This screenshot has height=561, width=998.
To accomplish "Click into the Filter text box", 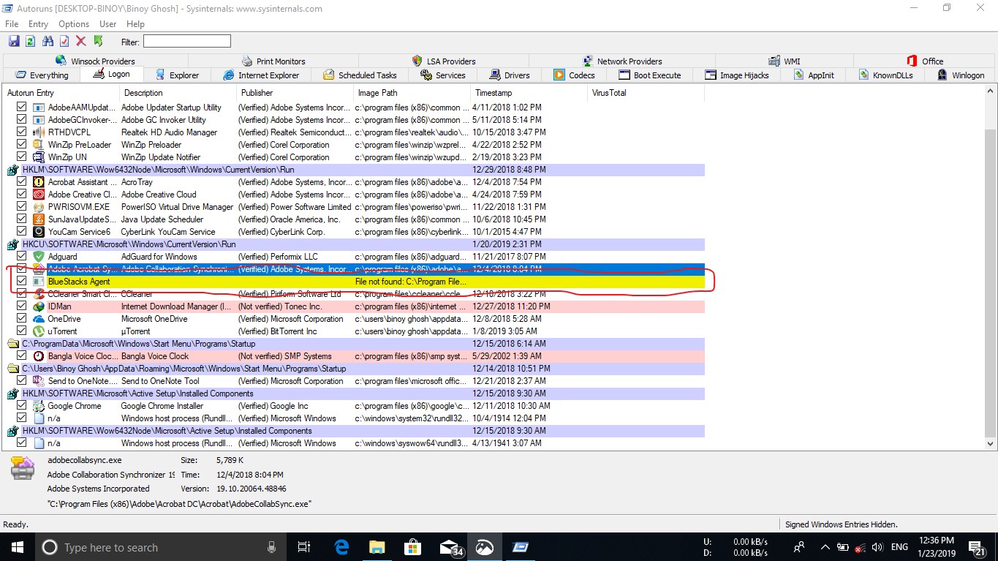I will coord(186,42).
